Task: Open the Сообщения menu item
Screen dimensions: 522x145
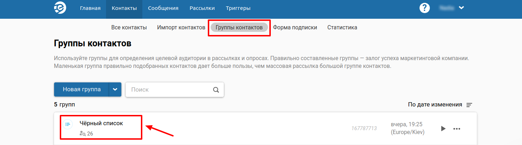Action: [x=163, y=8]
